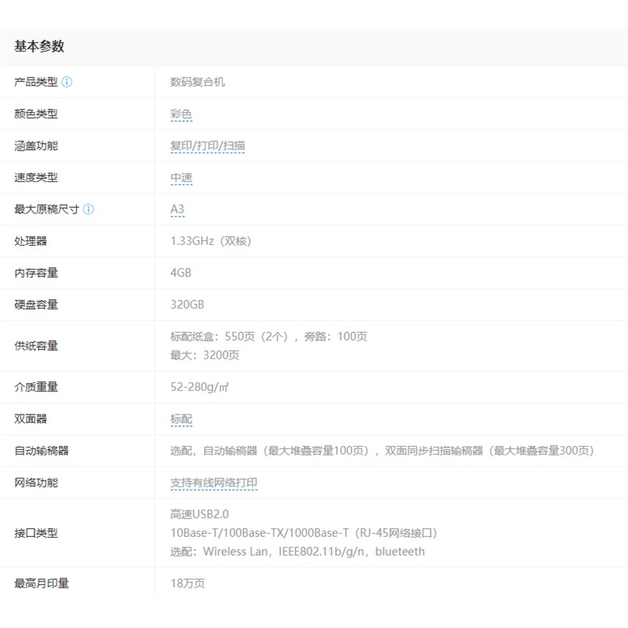Open the 标配 duplex unit link
Screen dimensions: 628x628
coord(181,419)
